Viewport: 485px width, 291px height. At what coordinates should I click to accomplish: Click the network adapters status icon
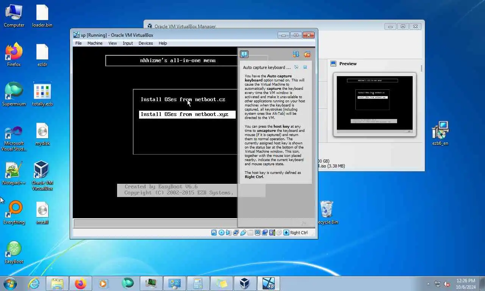coord(236,233)
